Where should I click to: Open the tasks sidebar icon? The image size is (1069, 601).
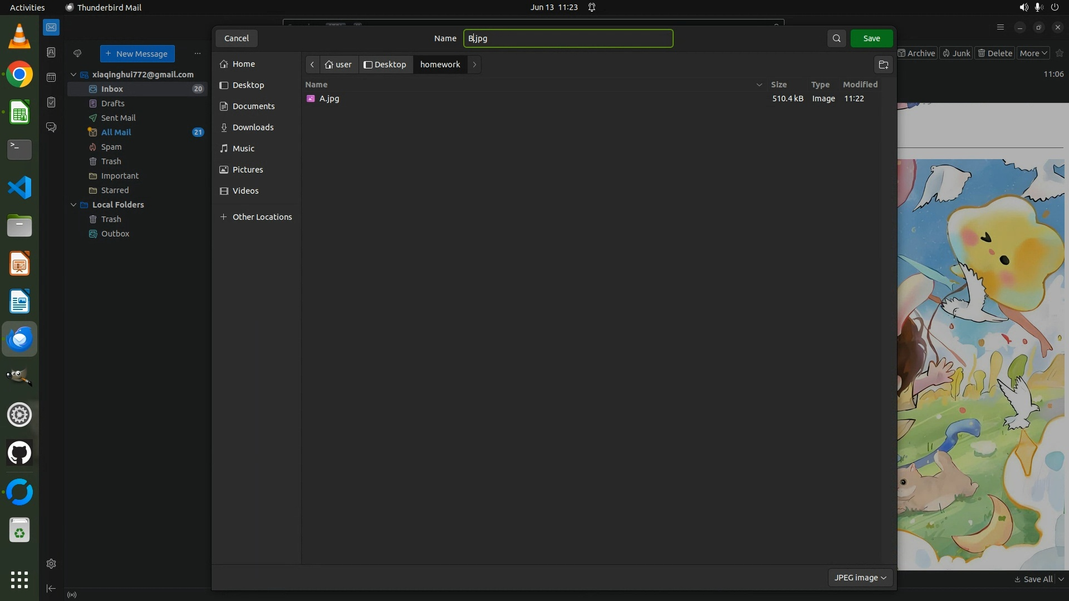51,102
